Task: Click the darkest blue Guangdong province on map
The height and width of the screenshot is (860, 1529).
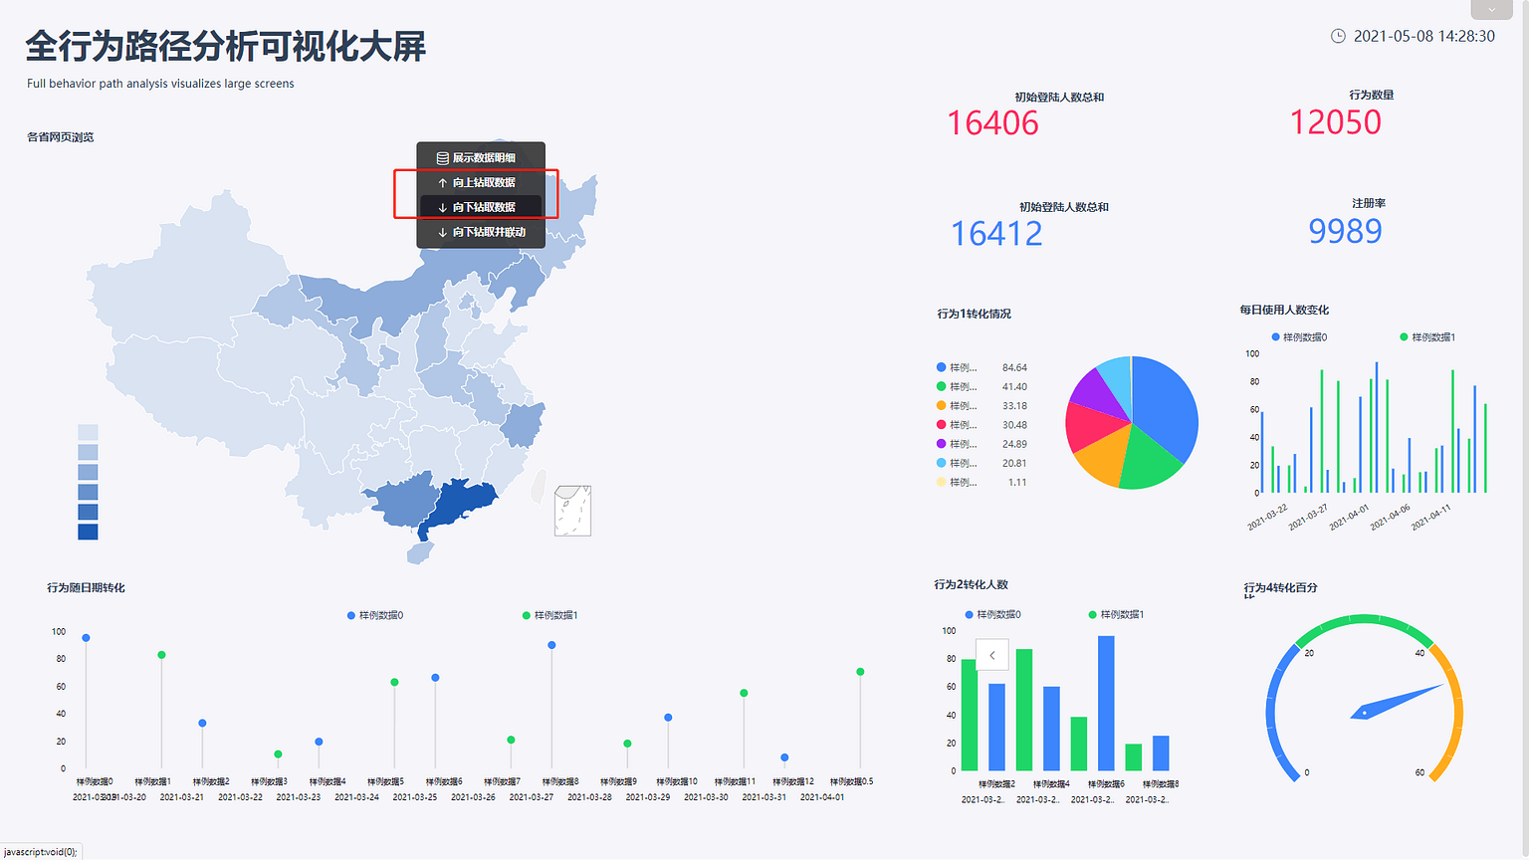Action: click(460, 503)
